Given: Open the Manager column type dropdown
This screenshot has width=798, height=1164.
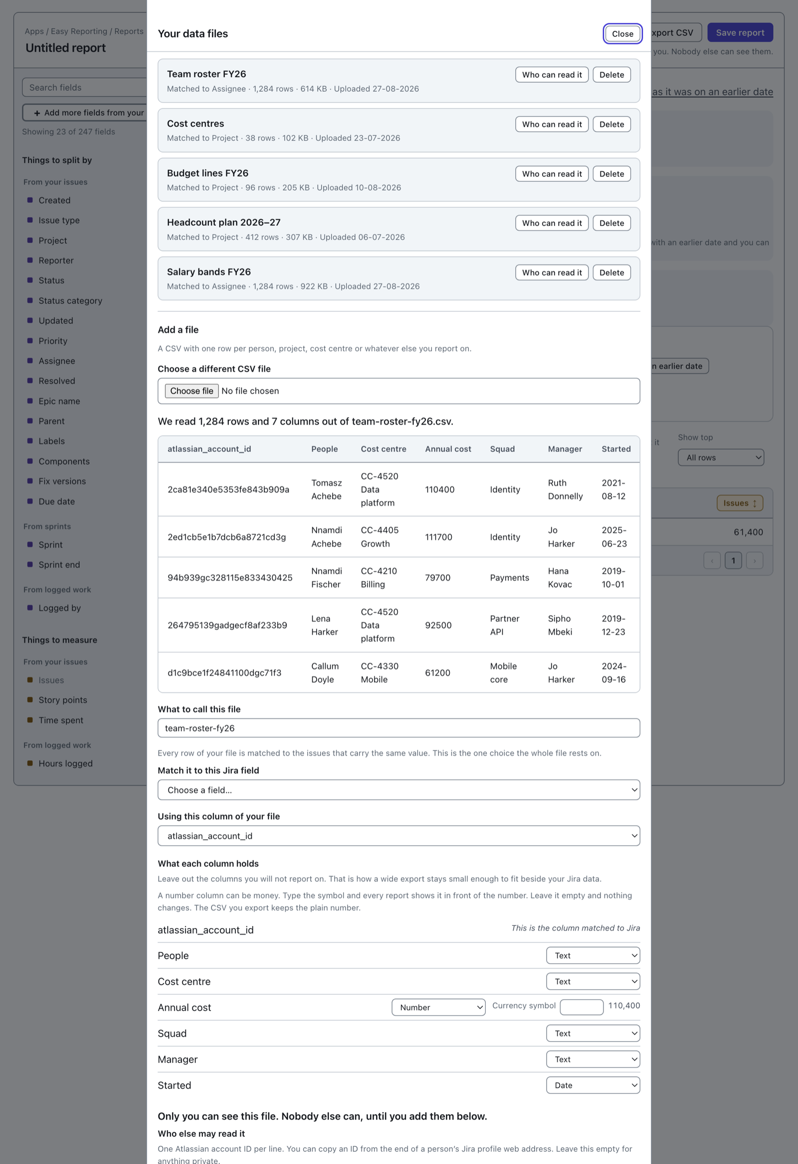Looking at the screenshot, I should 593,1059.
